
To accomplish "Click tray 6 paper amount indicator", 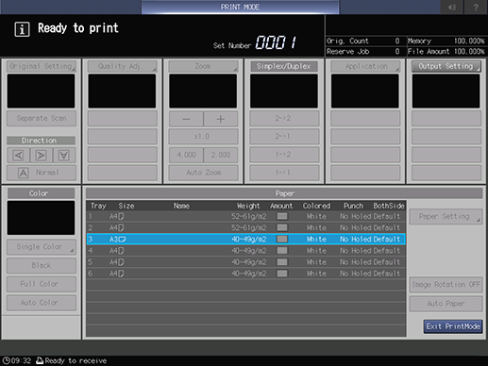I will point(282,274).
